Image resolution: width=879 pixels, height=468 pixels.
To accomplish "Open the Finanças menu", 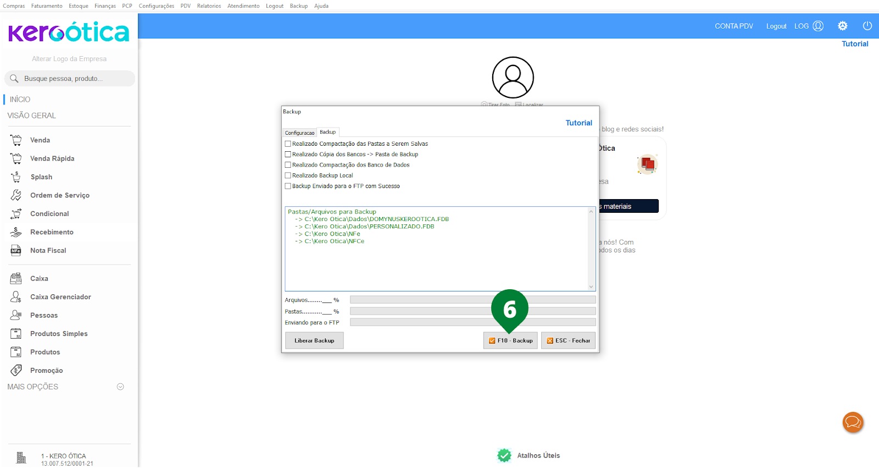I will coord(105,6).
